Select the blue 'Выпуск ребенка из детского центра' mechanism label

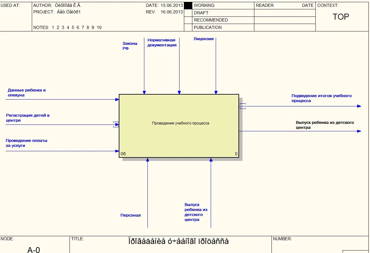[x=196, y=212]
